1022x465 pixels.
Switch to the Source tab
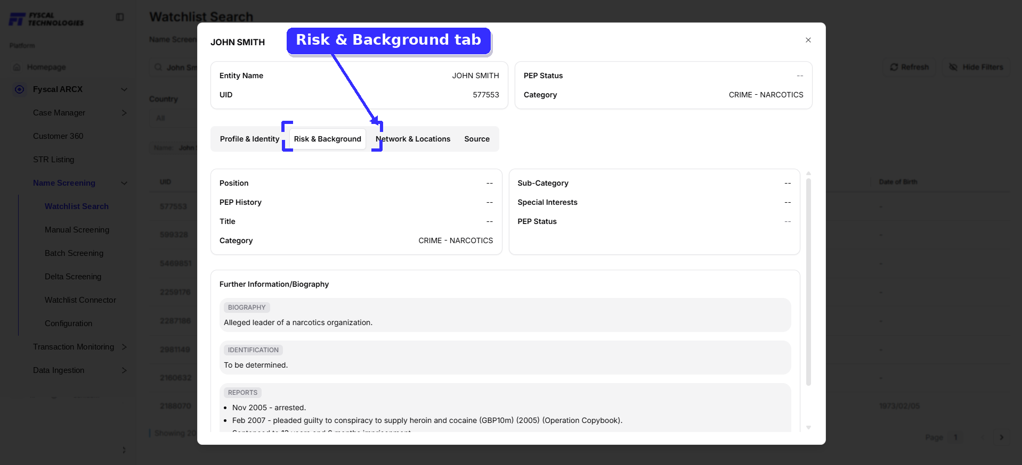point(477,139)
